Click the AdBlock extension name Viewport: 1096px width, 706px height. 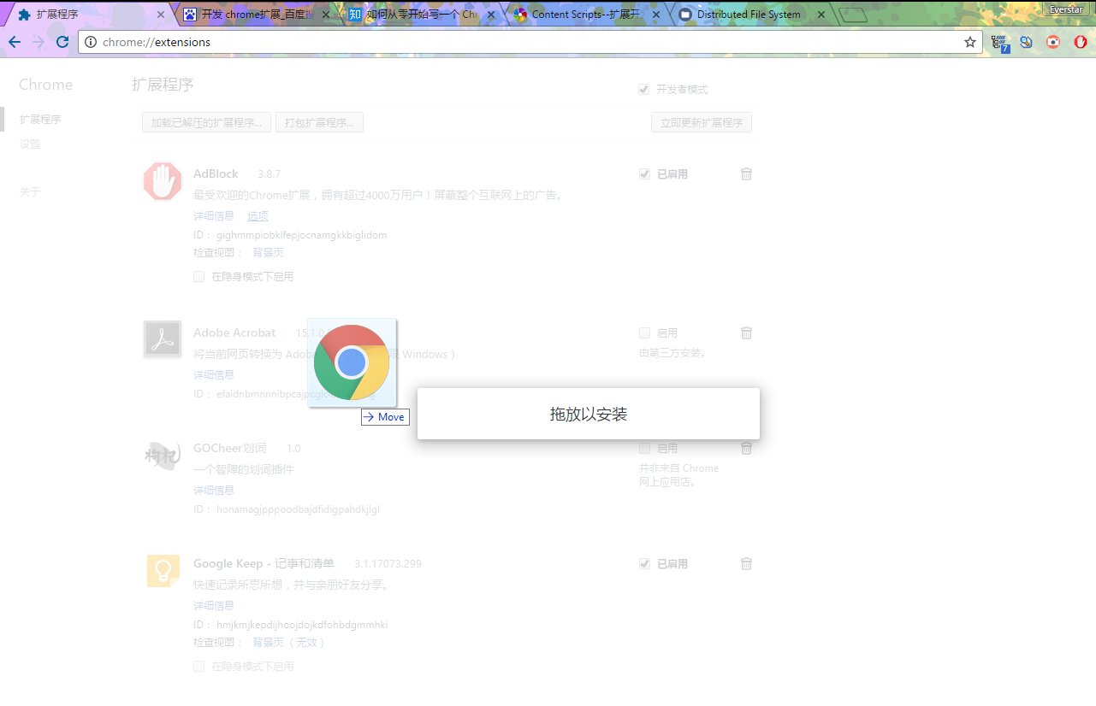pyautogui.click(x=216, y=174)
